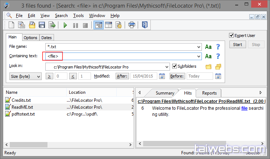The height and width of the screenshot is (159, 270).
Task: Expand the Look in path dropdown
Action: click(167, 67)
